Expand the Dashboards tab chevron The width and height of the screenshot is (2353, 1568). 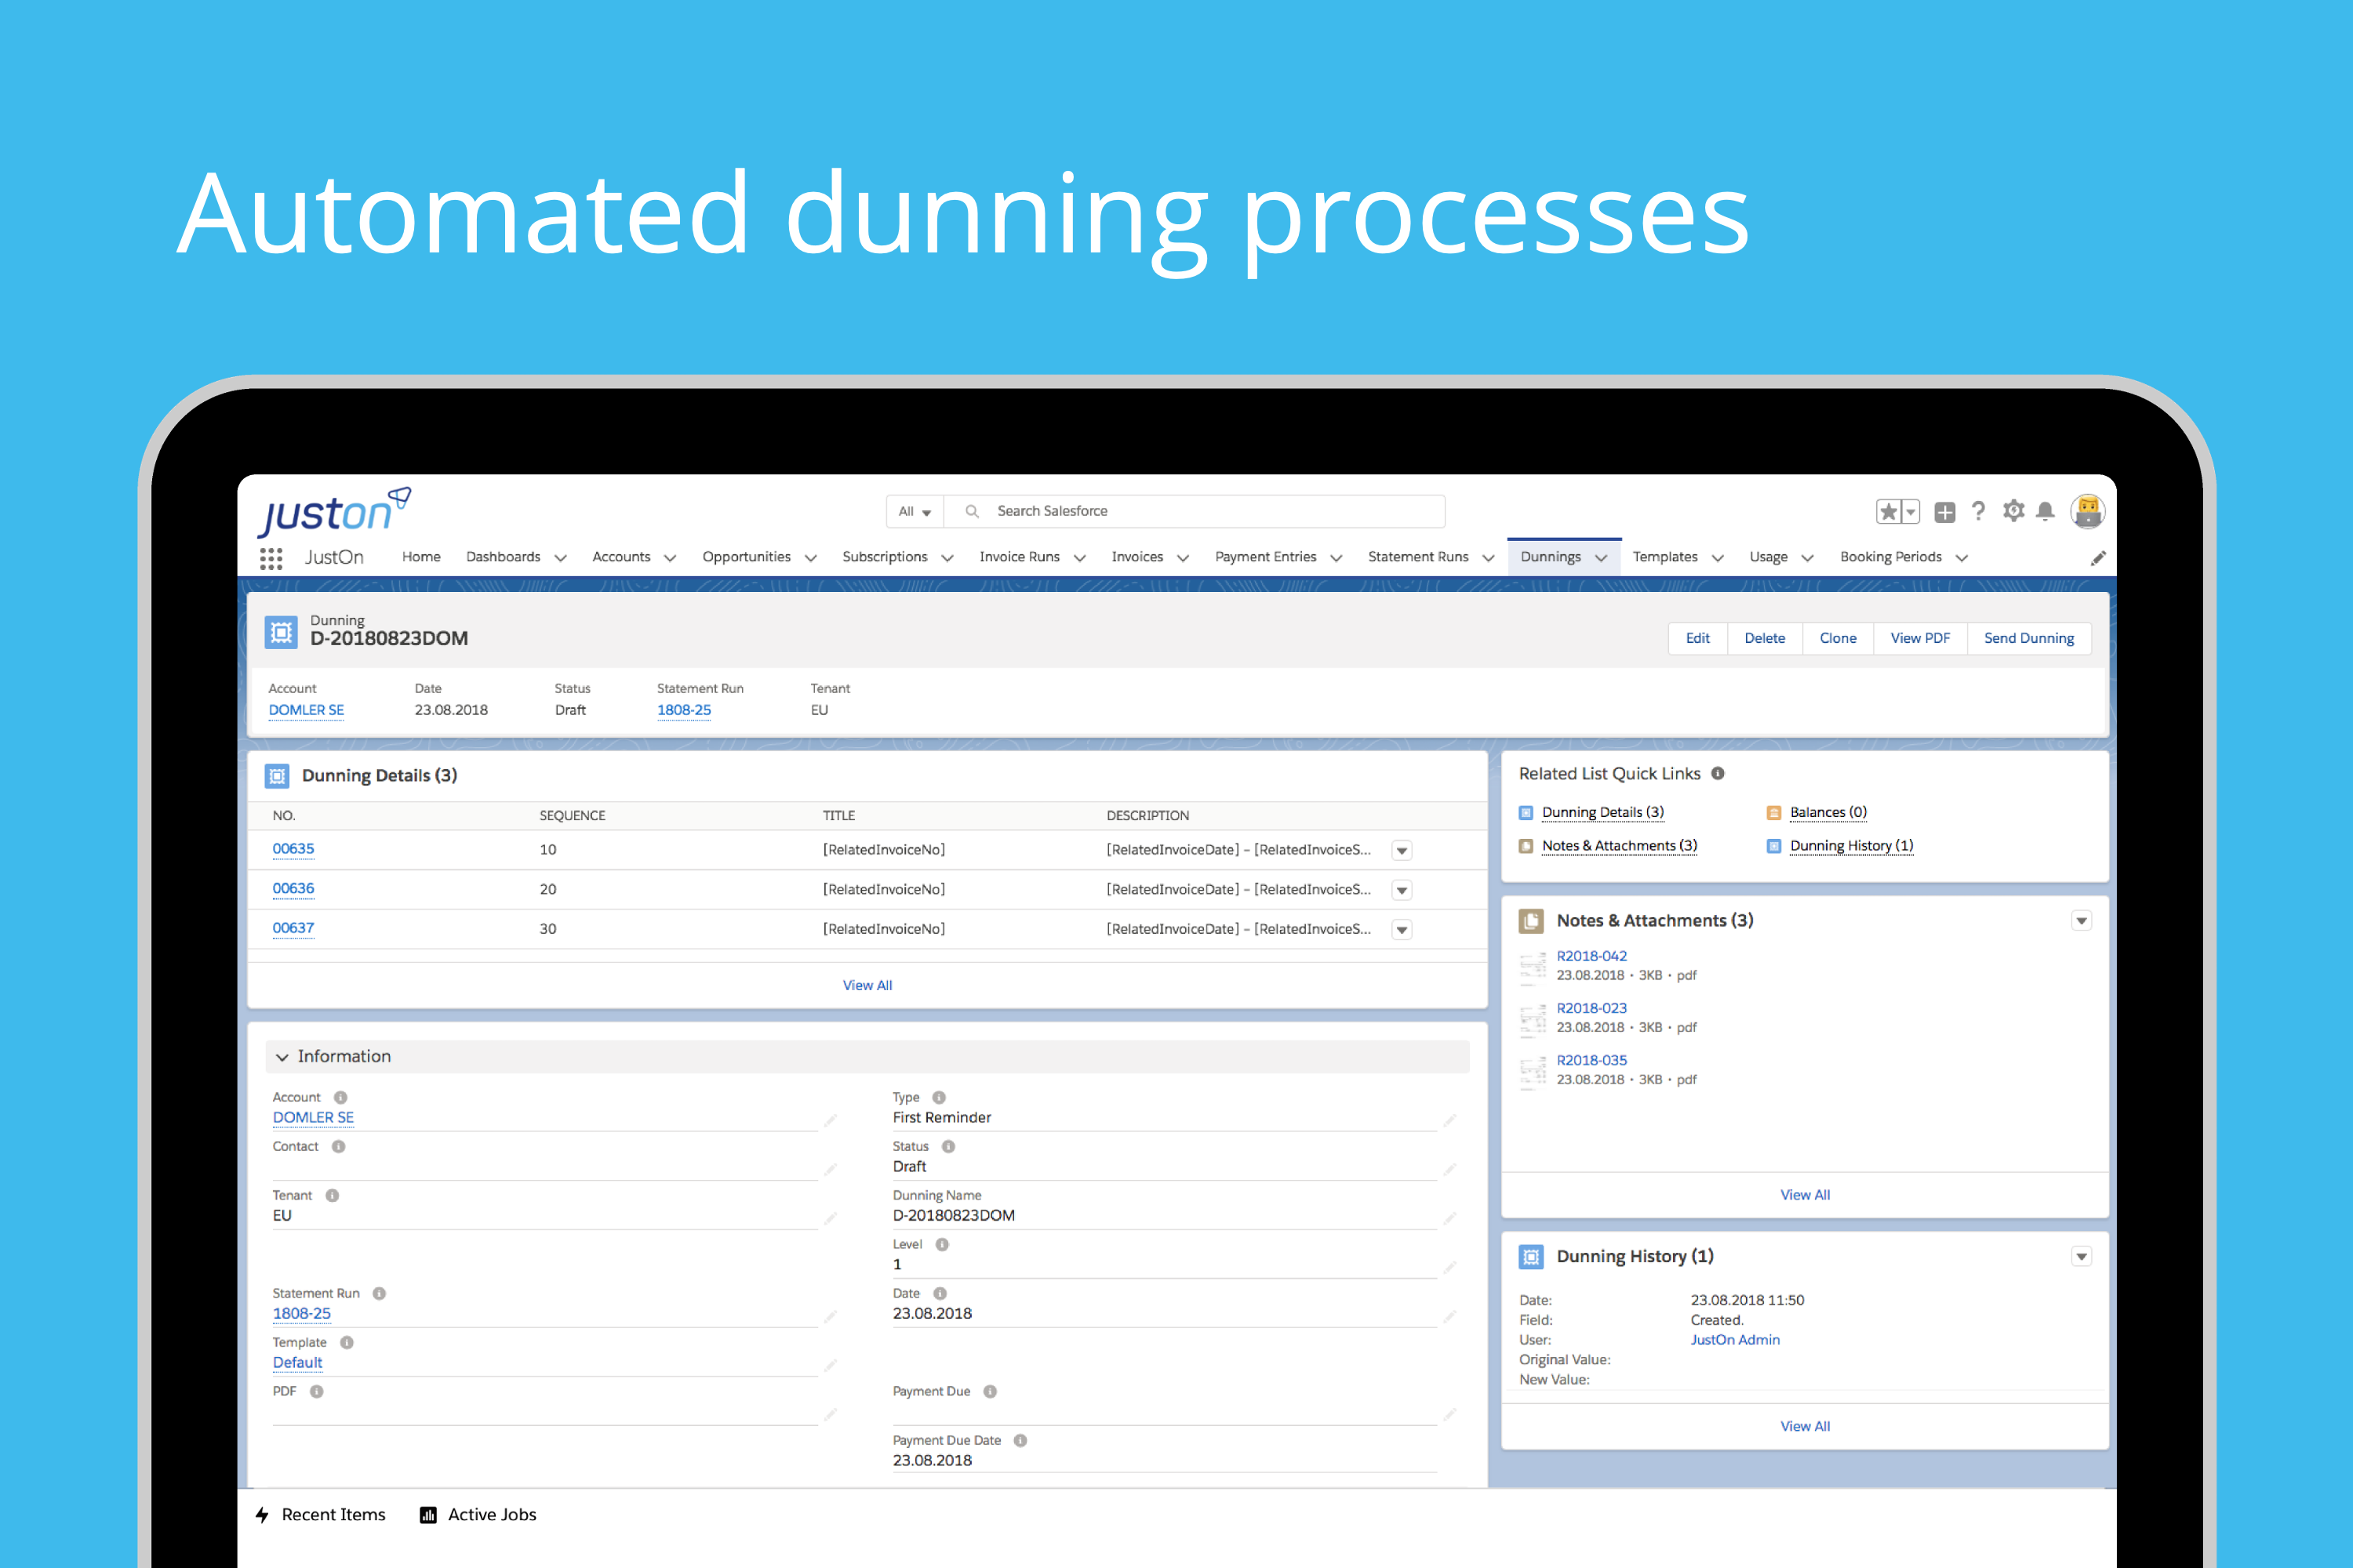[560, 558]
